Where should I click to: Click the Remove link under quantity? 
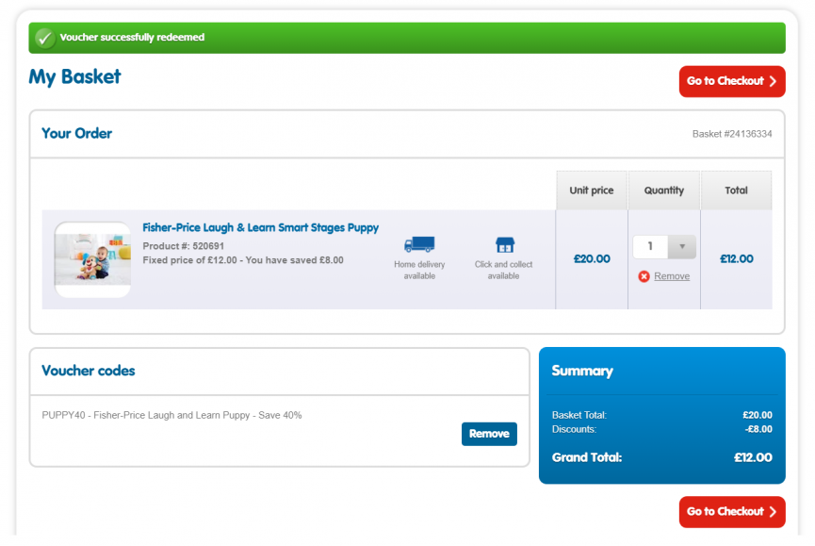point(672,276)
